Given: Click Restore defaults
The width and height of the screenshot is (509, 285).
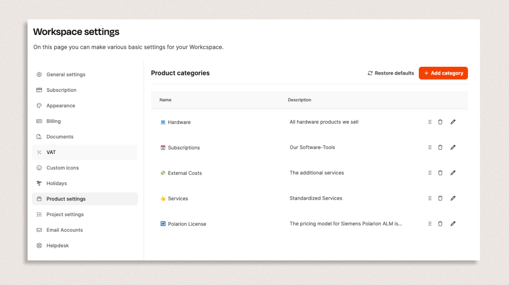Looking at the screenshot, I should (x=391, y=73).
